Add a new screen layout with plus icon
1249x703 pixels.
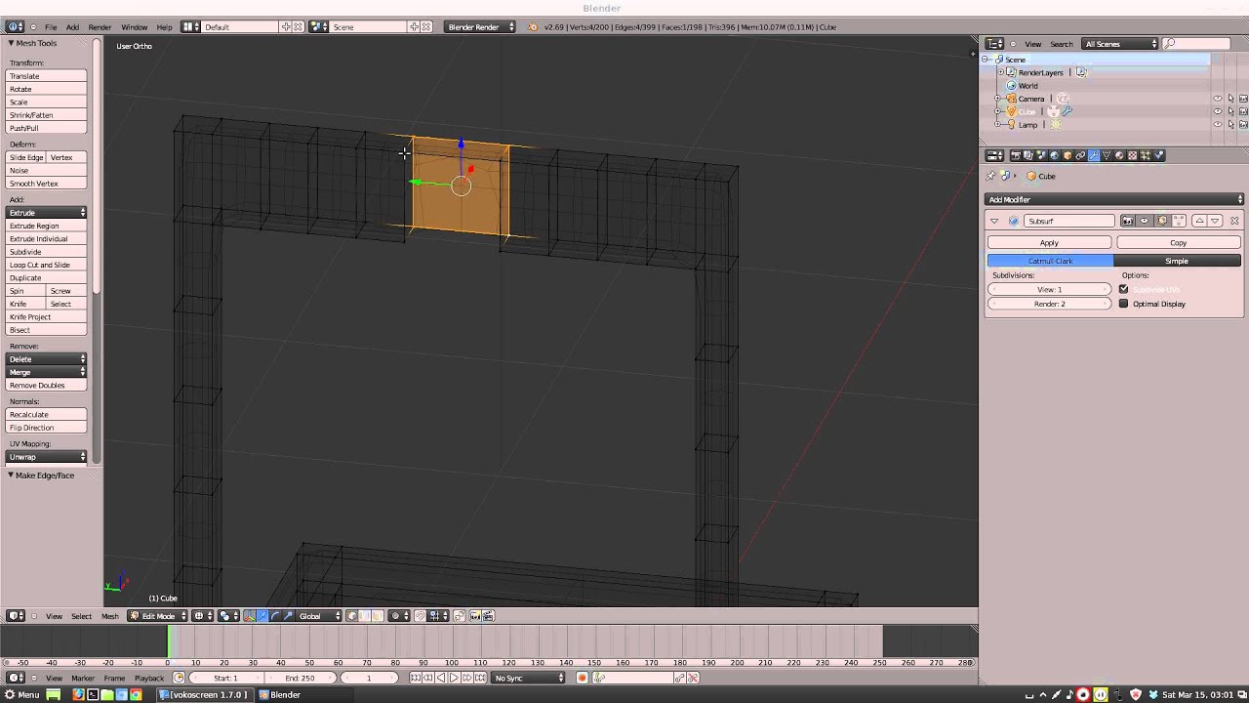point(286,27)
